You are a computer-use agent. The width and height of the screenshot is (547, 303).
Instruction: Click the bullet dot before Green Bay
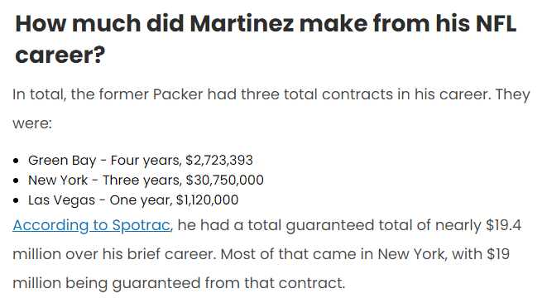16,161
